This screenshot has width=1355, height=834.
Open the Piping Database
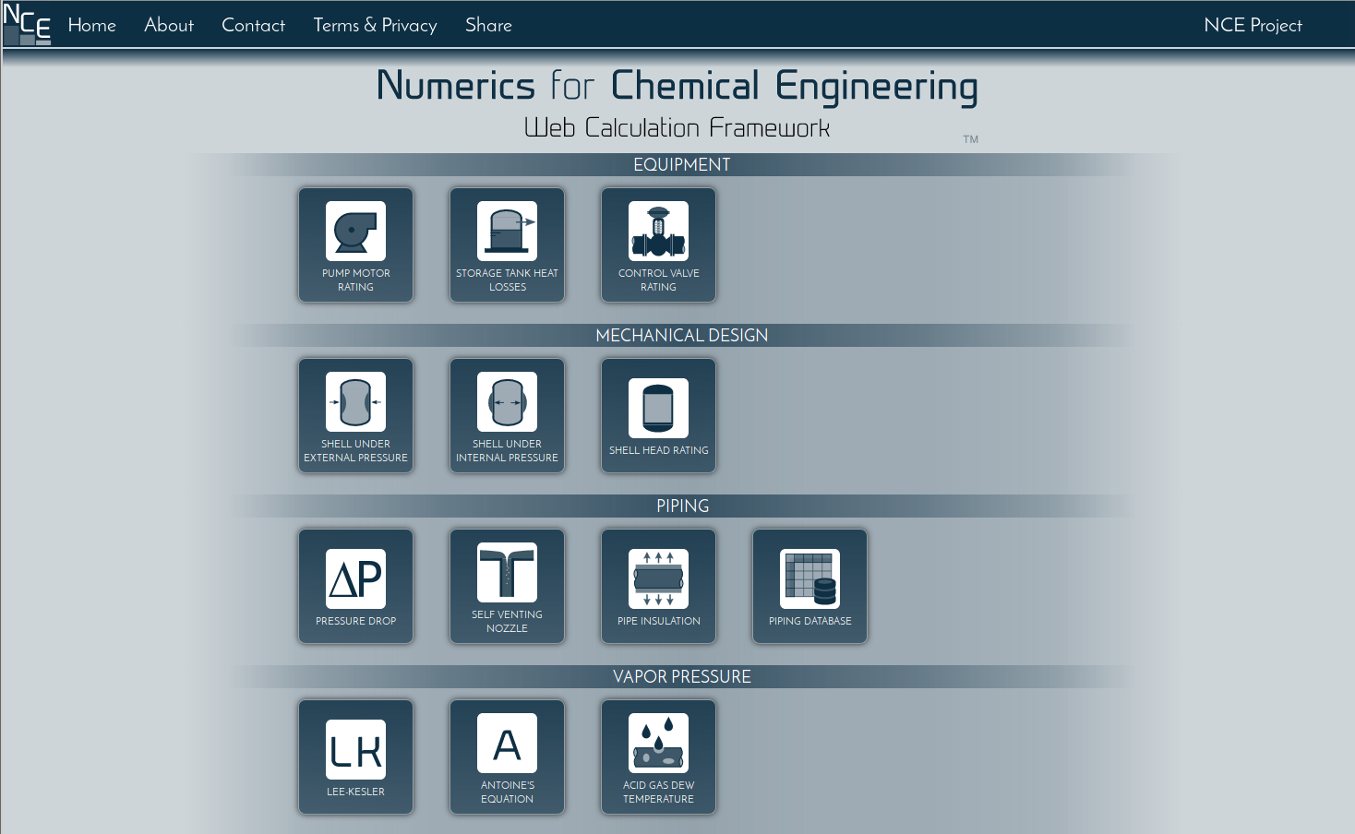pos(809,586)
